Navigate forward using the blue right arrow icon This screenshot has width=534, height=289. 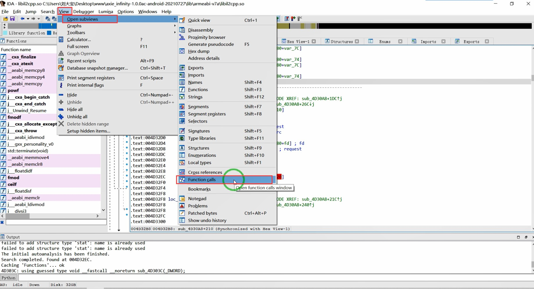pos(33,19)
